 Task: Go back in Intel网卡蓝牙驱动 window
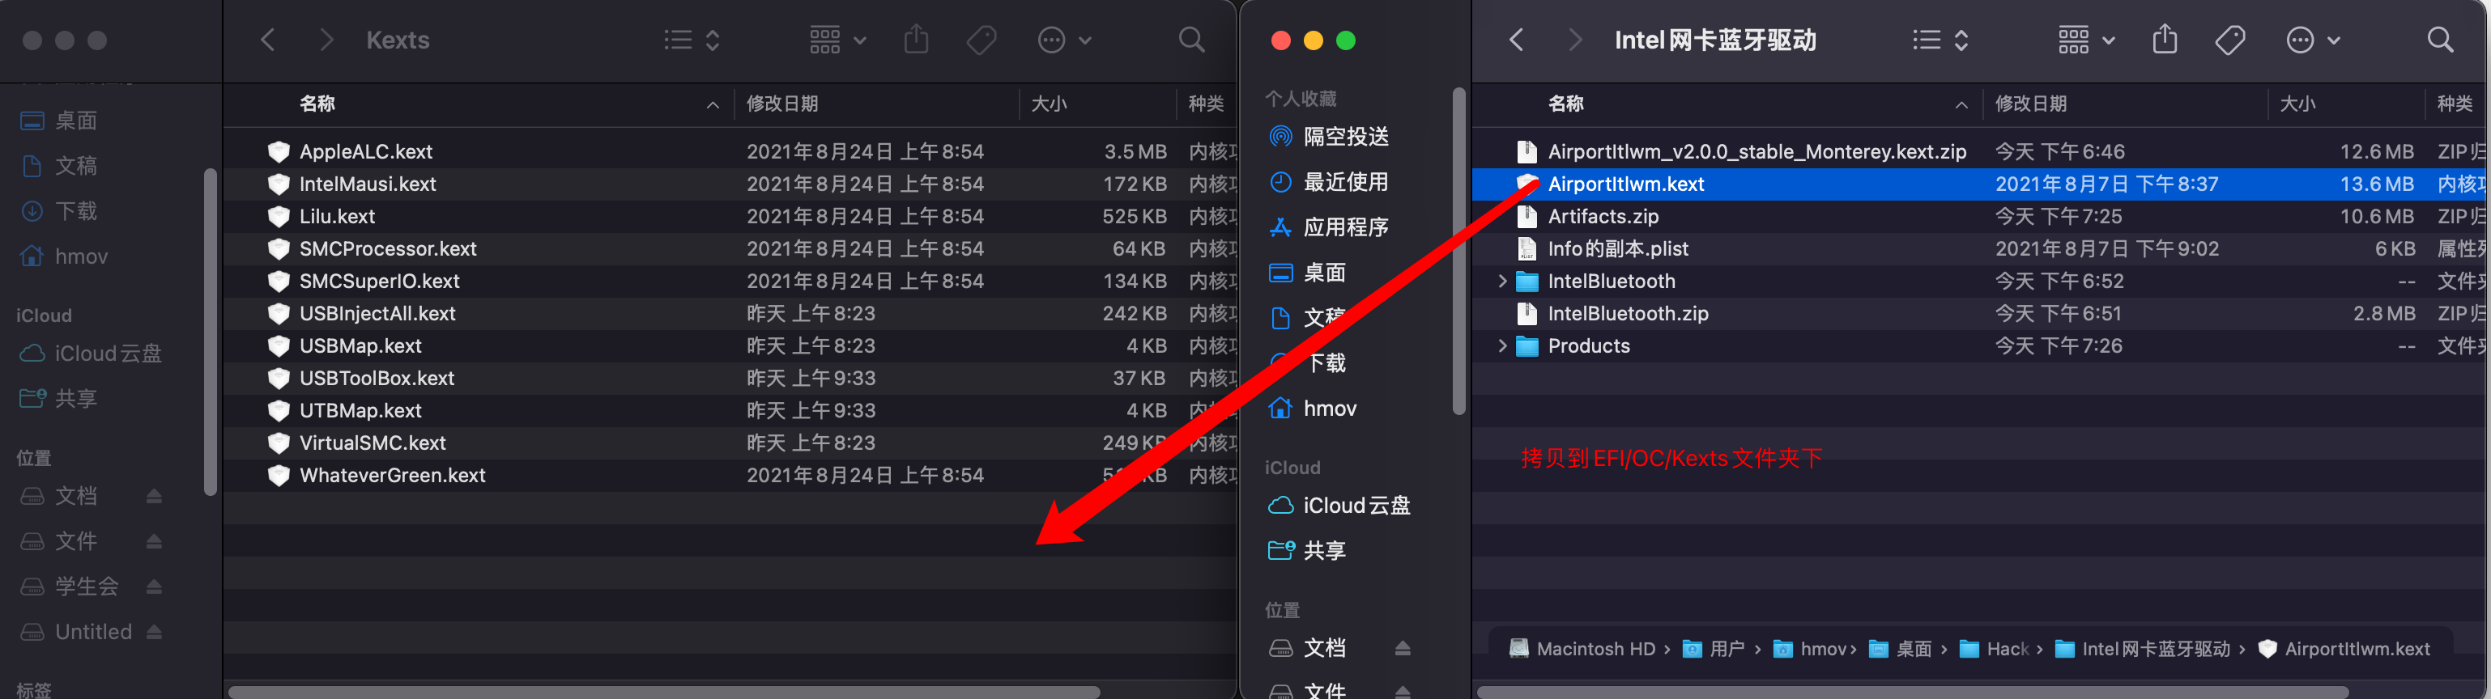click(x=1516, y=40)
